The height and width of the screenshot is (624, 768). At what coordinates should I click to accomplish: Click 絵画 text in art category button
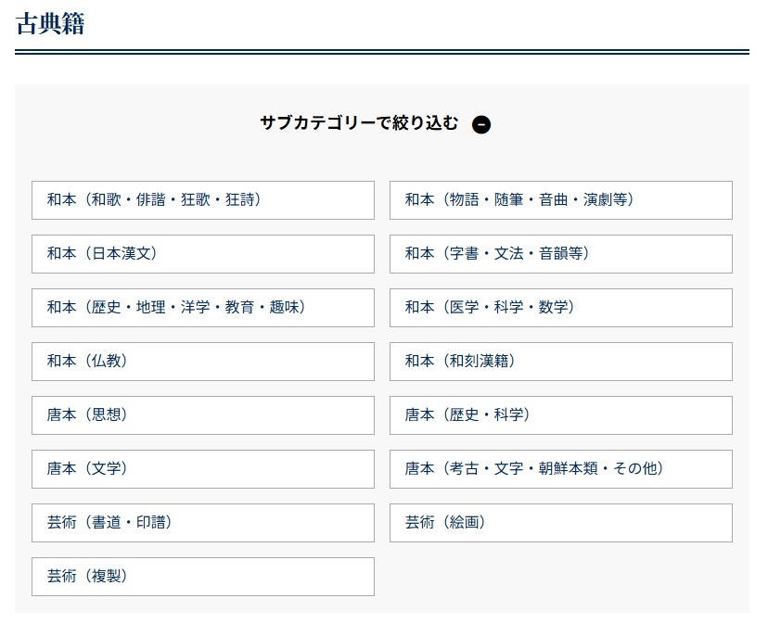pos(464,523)
